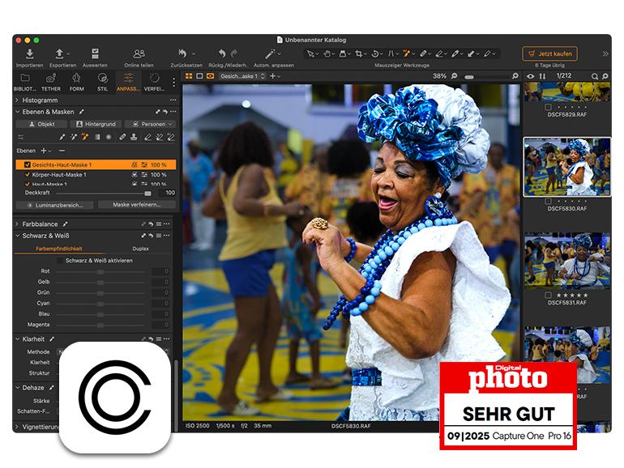Switch to the TETHER tool tab
The height and width of the screenshot is (468, 624).
[x=51, y=83]
